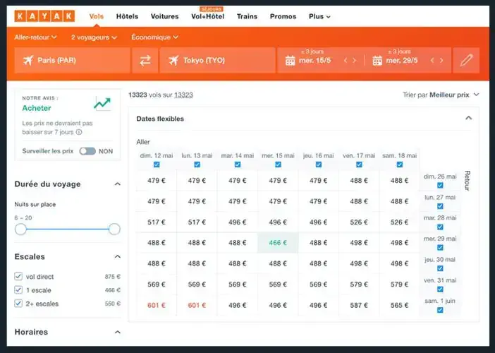495x353 pixels.
Task: Swap origin and destination airports
Action: pos(145,61)
